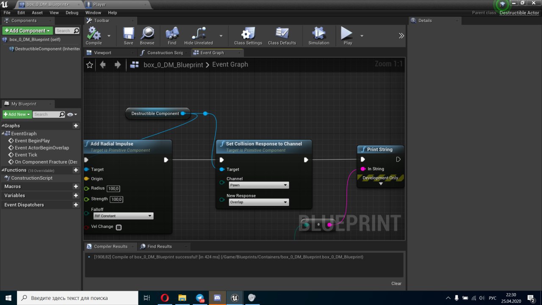This screenshot has width=542, height=305.
Task: Open the Telegram taskbar icon
Action: click(199, 298)
